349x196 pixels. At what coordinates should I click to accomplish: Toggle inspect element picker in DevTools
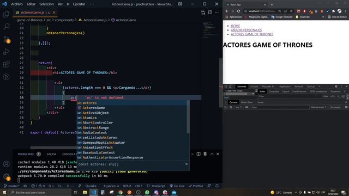(226, 87)
